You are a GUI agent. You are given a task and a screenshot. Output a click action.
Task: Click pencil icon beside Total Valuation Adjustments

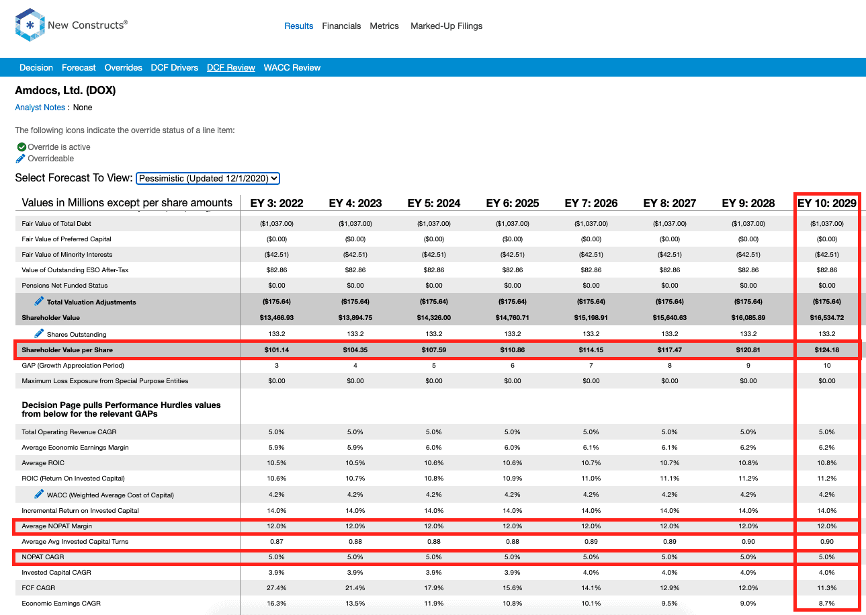[x=39, y=301]
